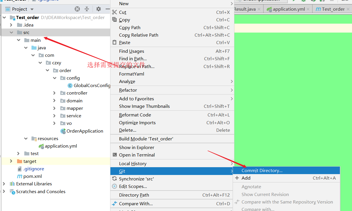
Task: Choose Find Usages menu item
Action: coord(172,51)
